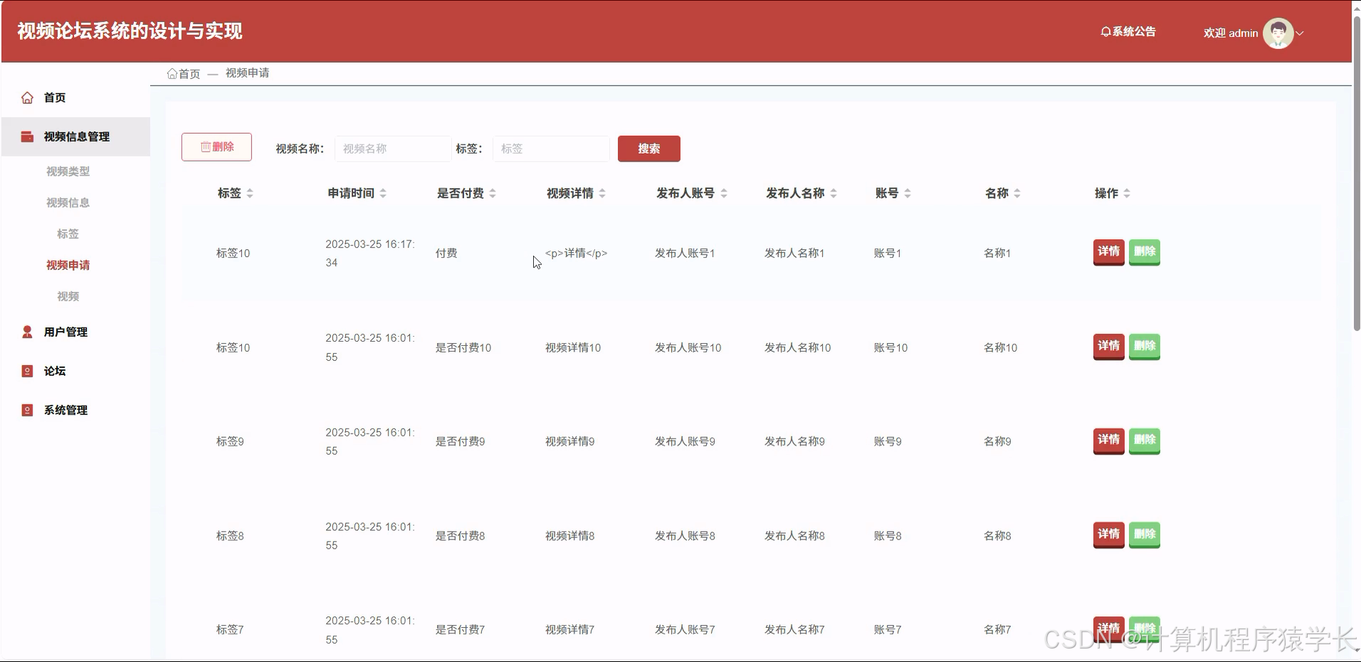Screen dimensions: 1361x662
Task: Select the 论坛 sidebar icon
Action: pyautogui.click(x=27, y=371)
